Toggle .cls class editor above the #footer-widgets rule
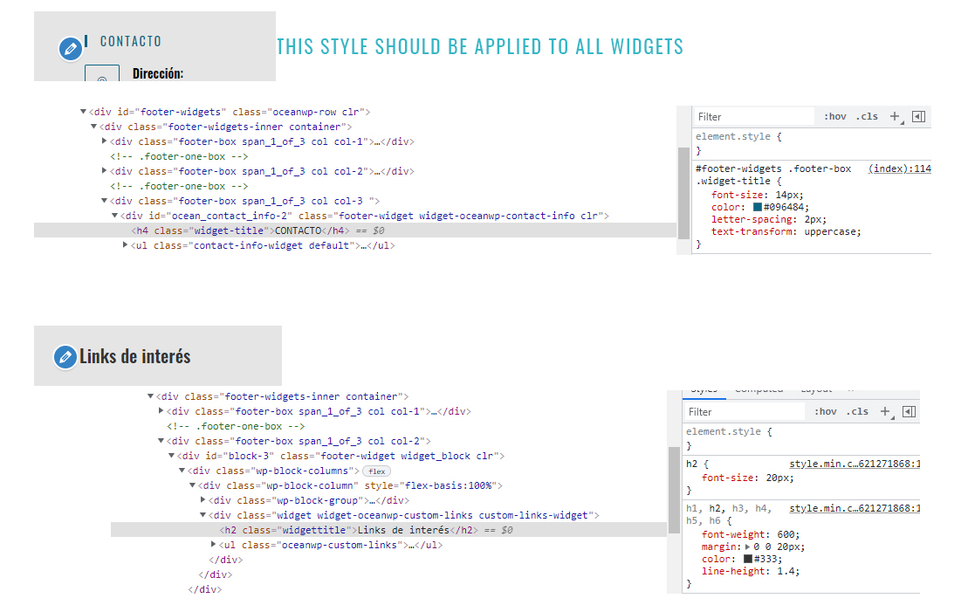968x612 pixels. point(867,117)
